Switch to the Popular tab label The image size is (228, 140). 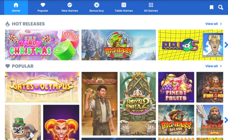pos(43,11)
